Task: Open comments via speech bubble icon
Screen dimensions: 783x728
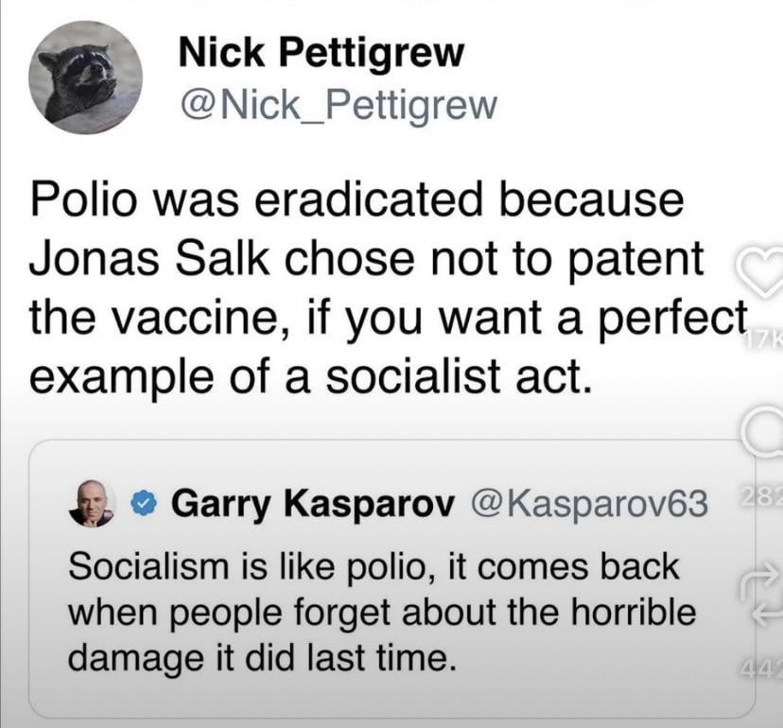Action: (764, 437)
